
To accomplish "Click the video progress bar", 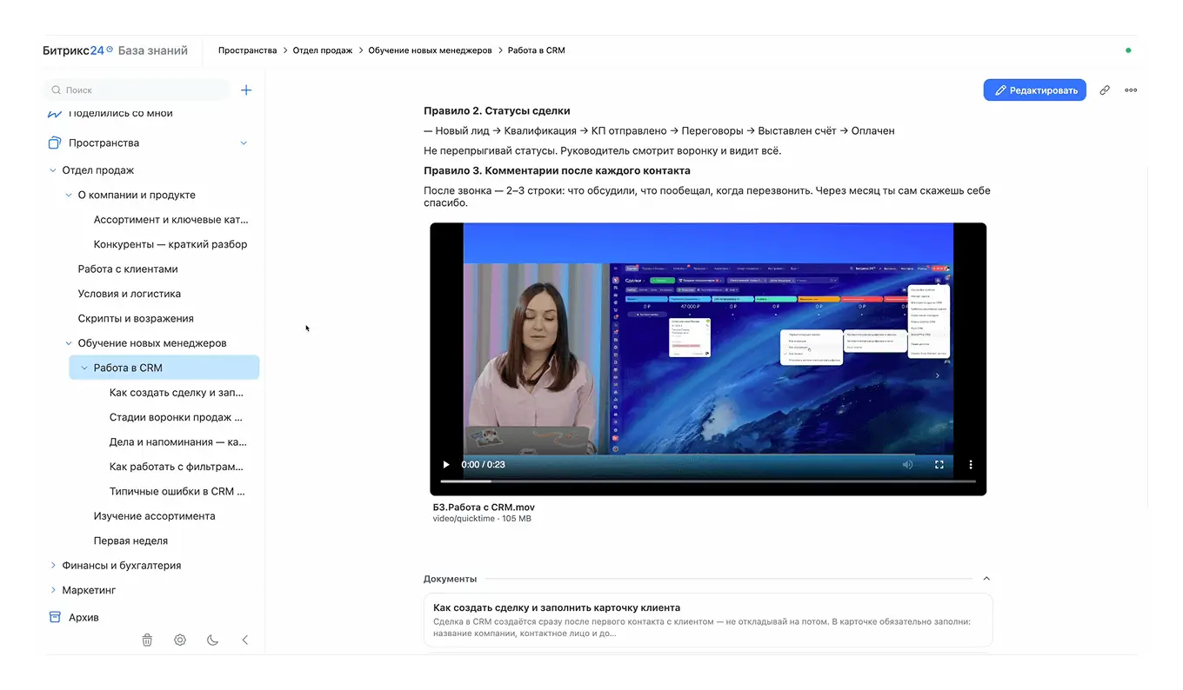I will coord(708,481).
